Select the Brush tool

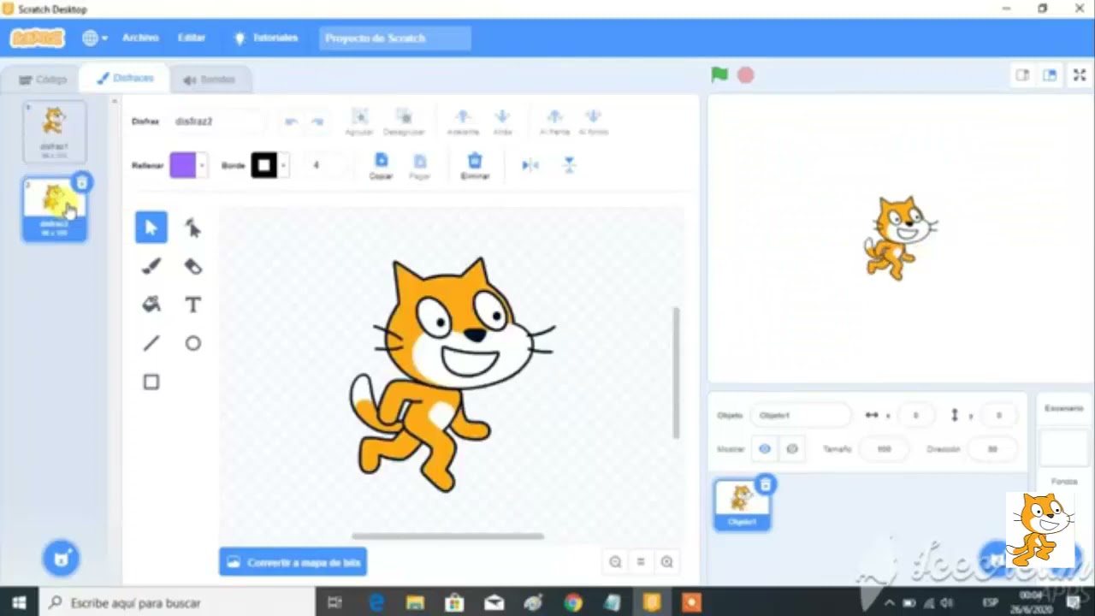pos(151,266)
